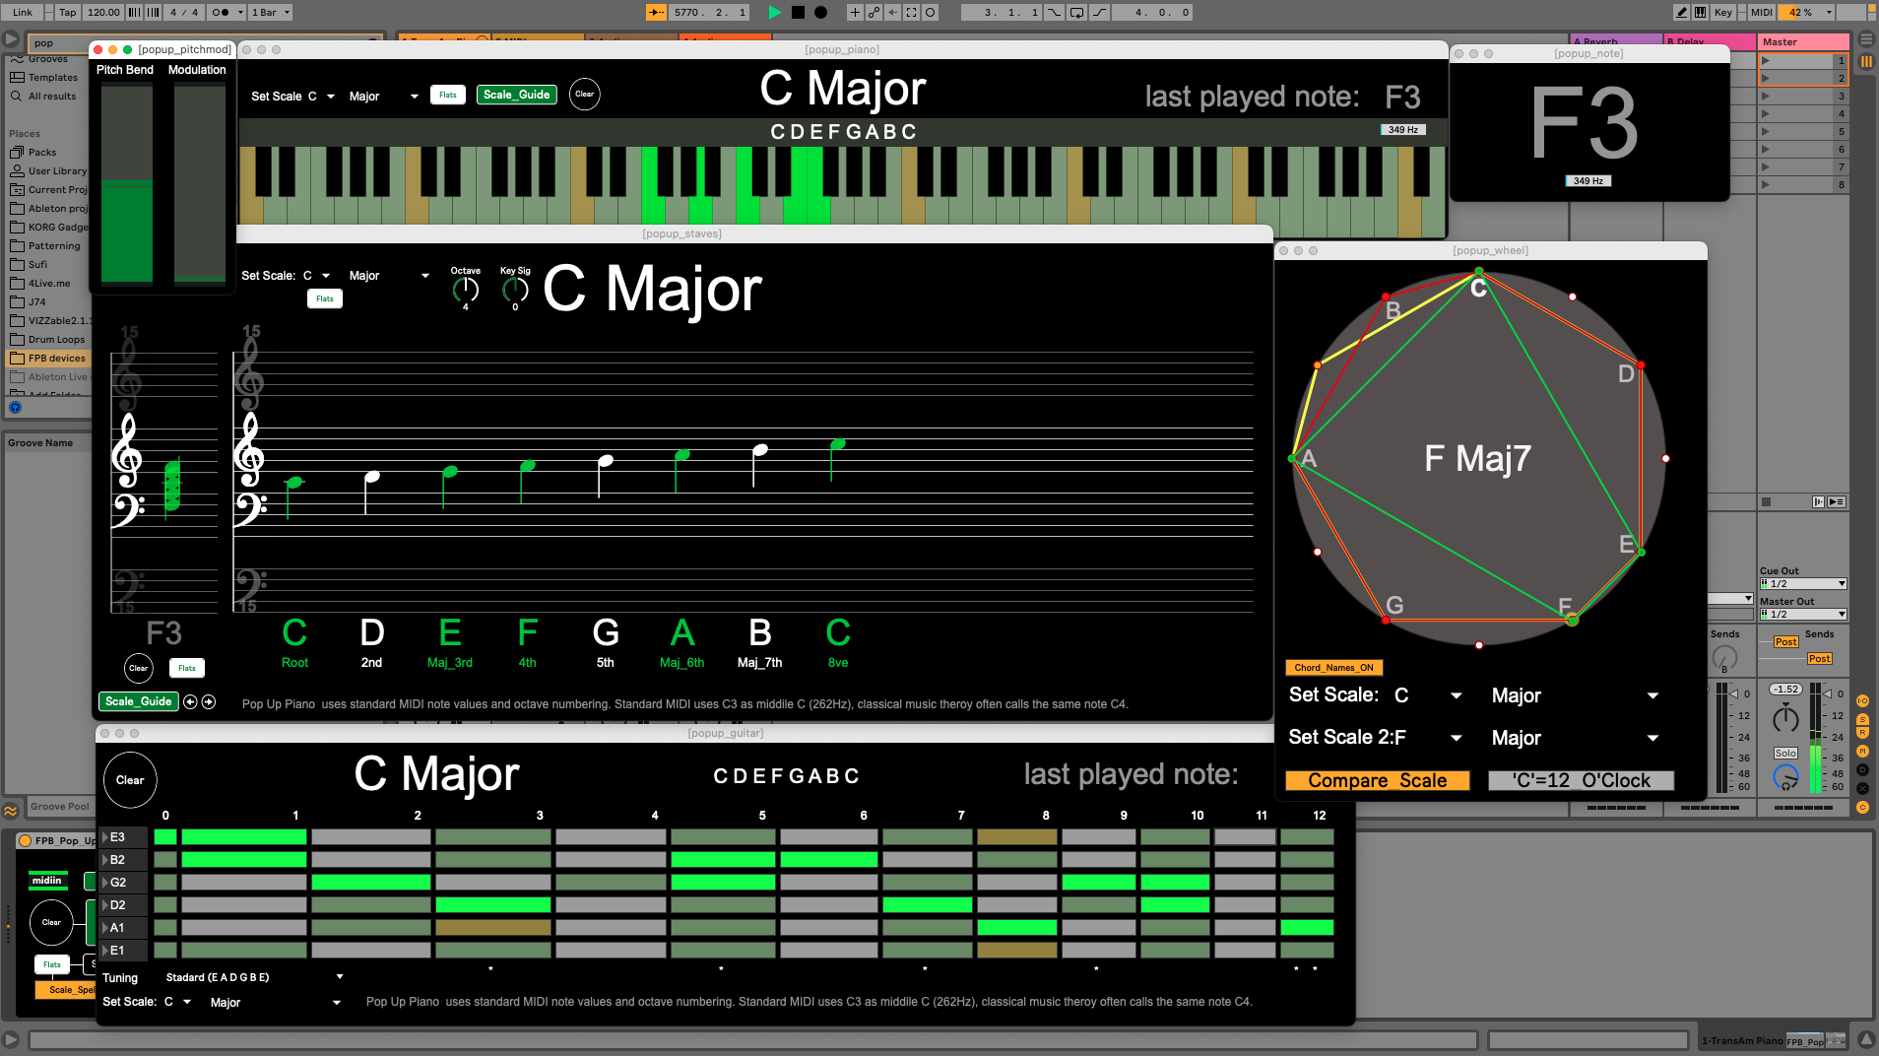Toggle the Mixer section show button
The height and width of the screenshot is (1056, 1879).
click(x=1863, y=751)
